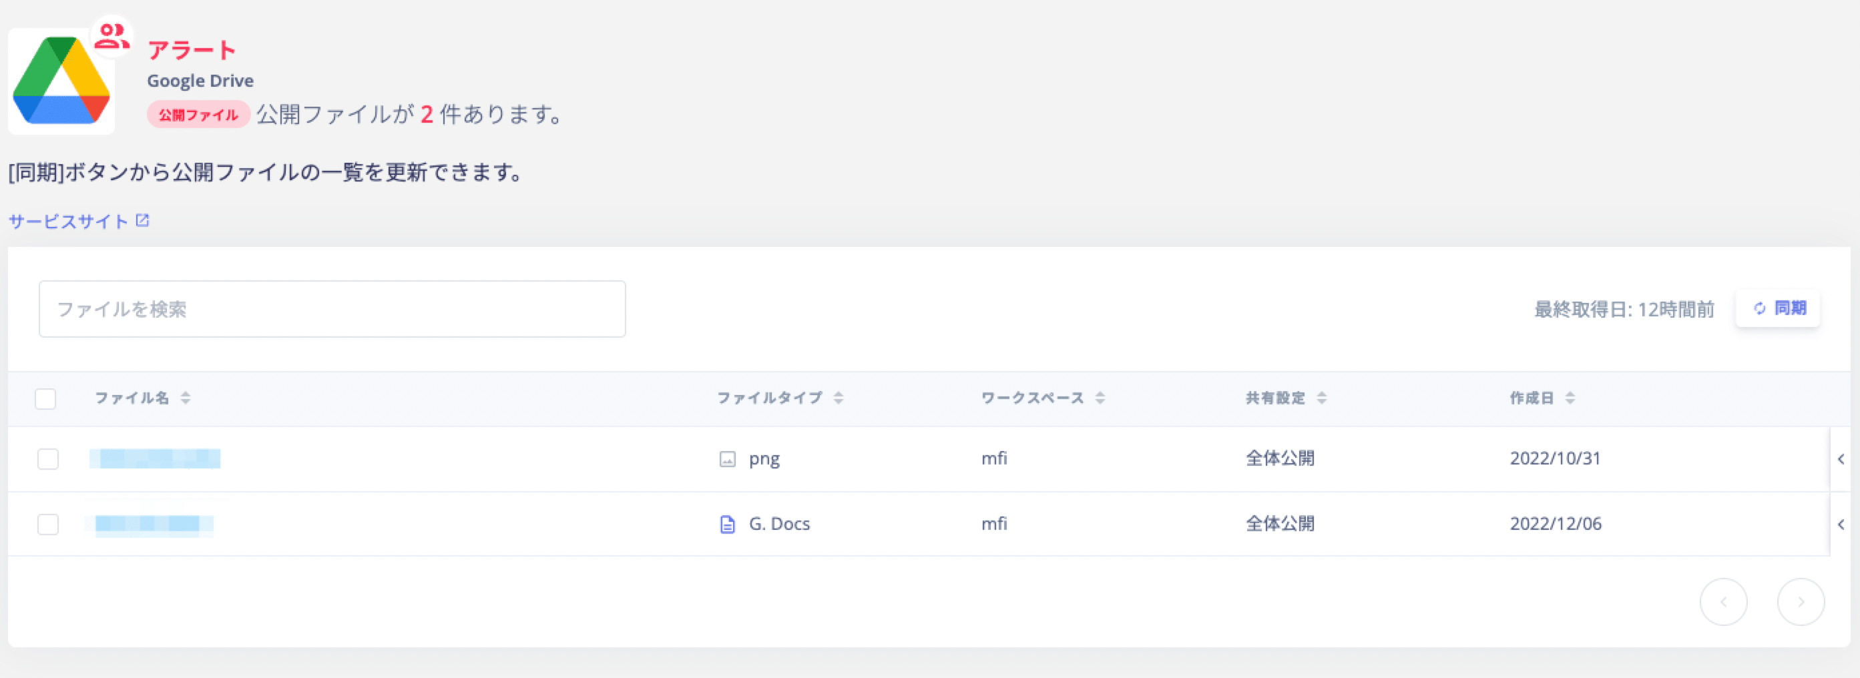
Task: Expand the png row side chevron
Action: [1841, 458]
